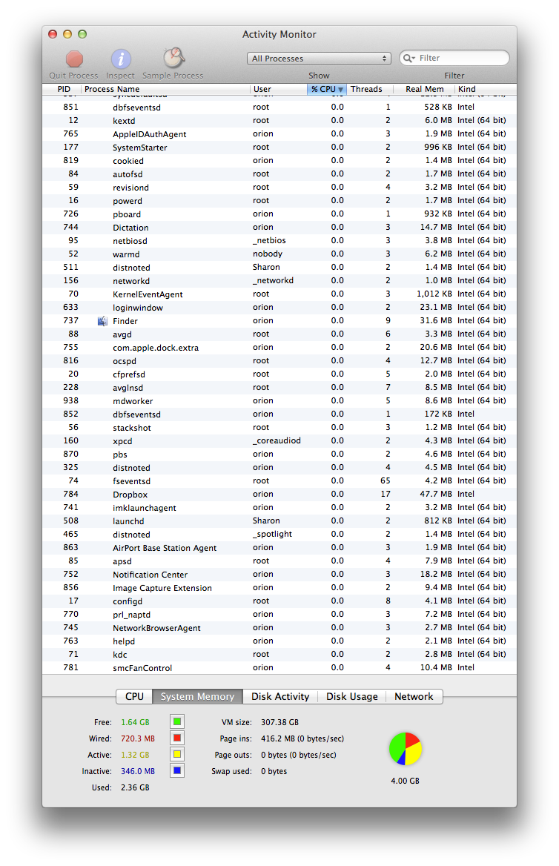Sort by the Kind column header
559x866 pixels.
point(485,89)
